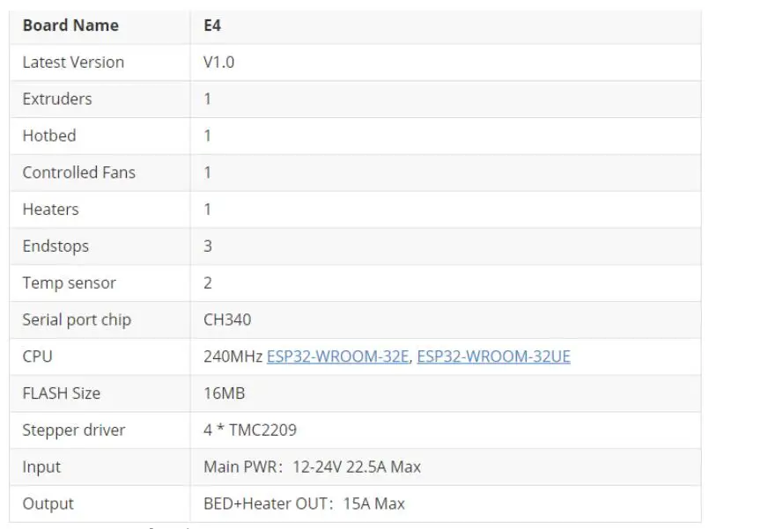The height and width of the screenshot is (529, 768).
Task: Open the ESP32-WROOM-32UE link
Action: click(493, 356)
